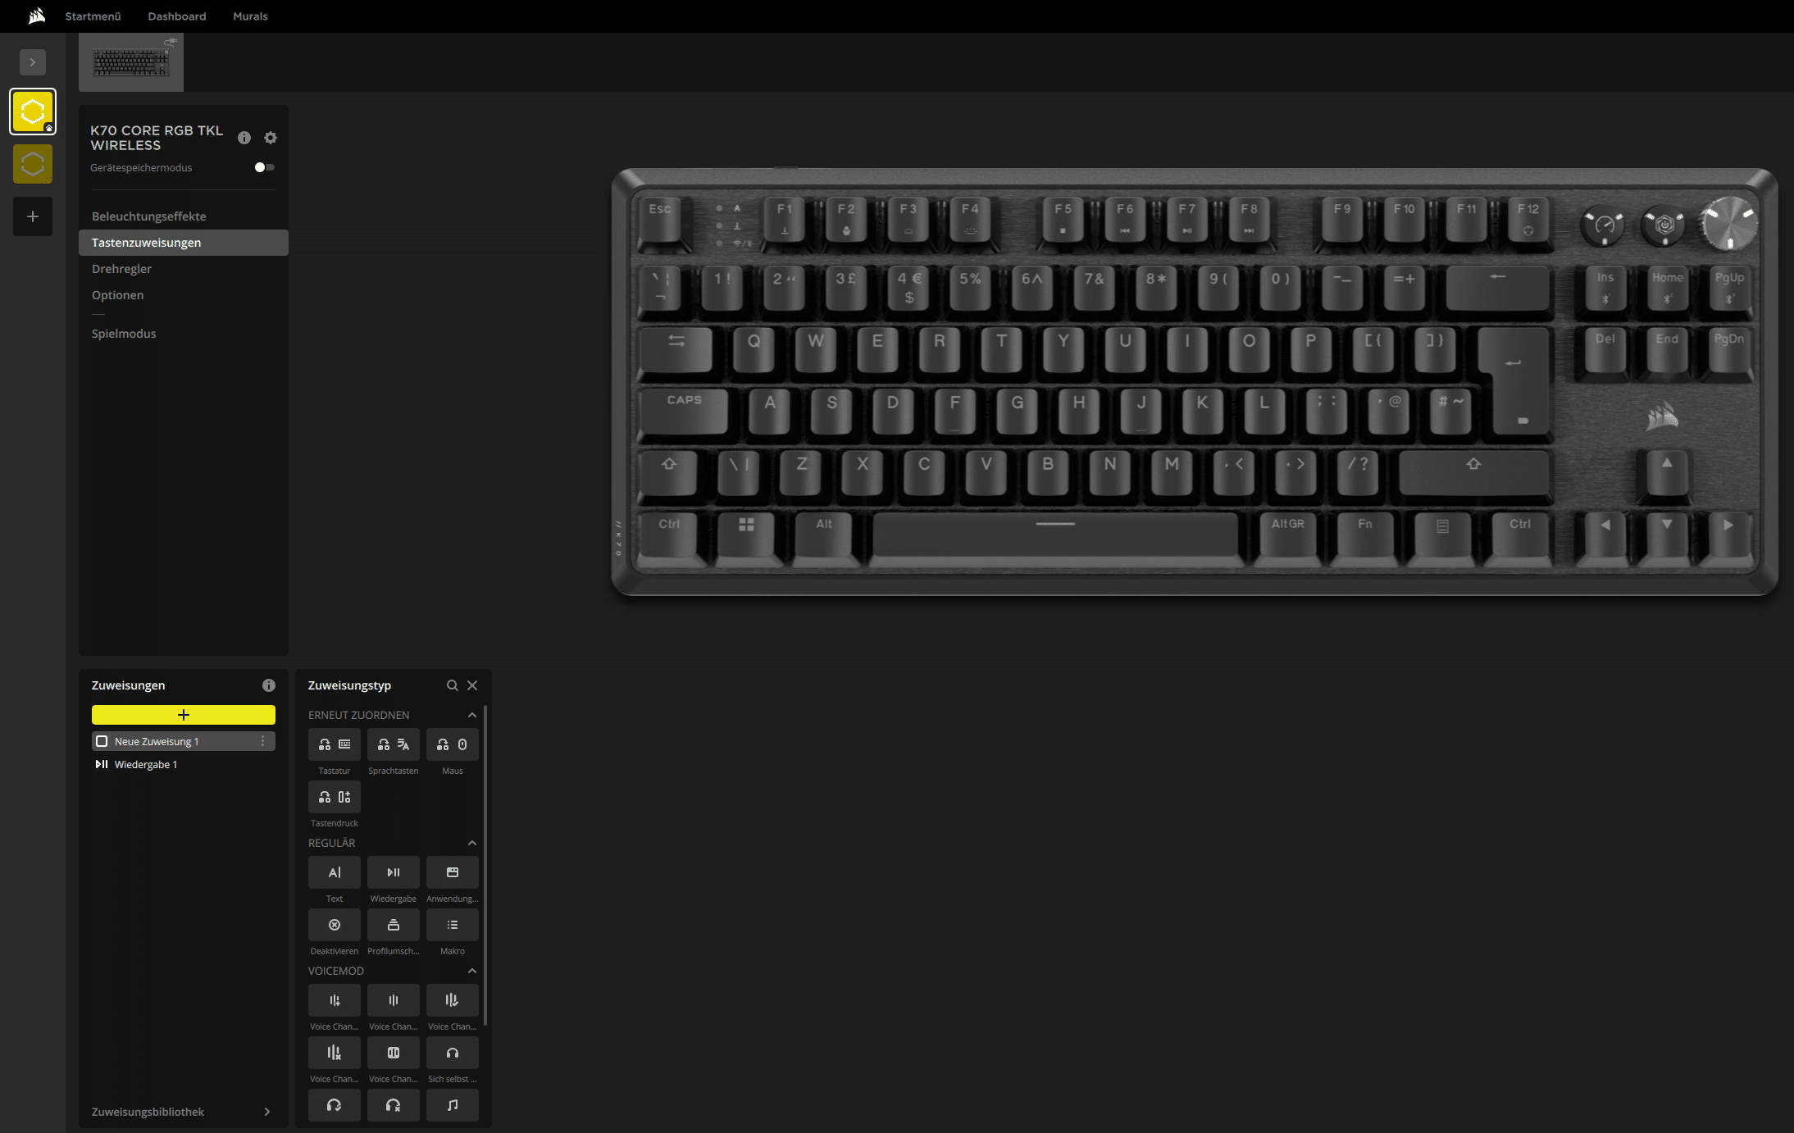Select the Tastatur remap assignment type

pos(334,744)
